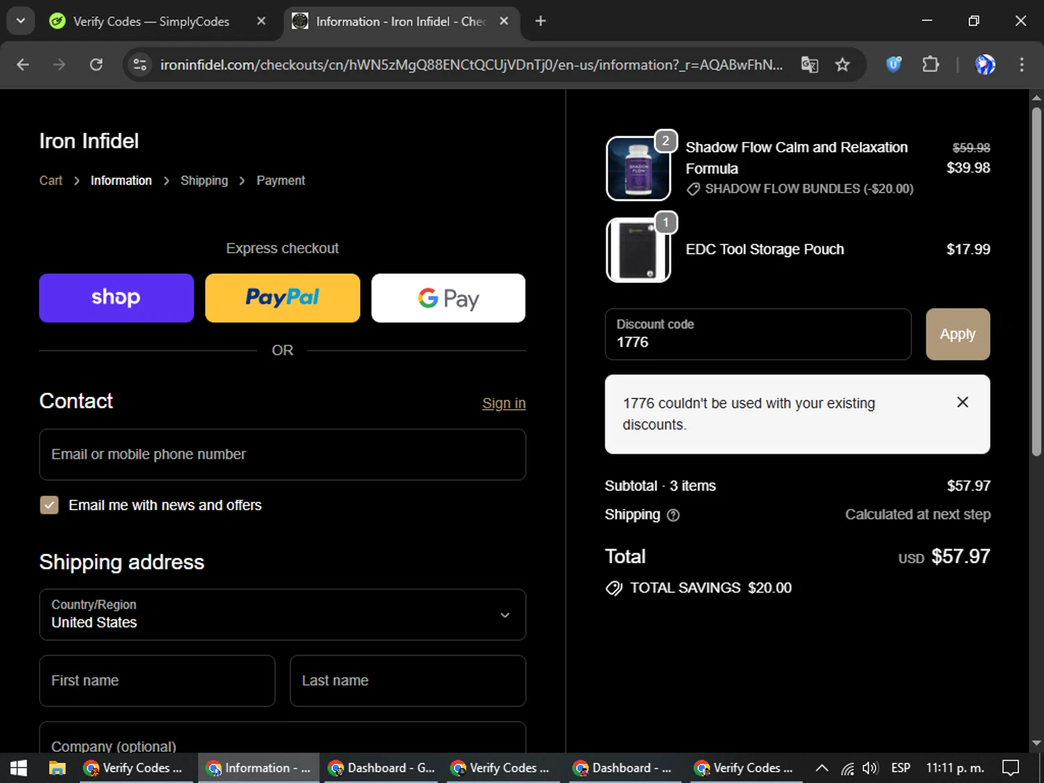Viewport: 1044px width, 783px height.
Task: Open the Windows Start menu
Action: [19, 768]
